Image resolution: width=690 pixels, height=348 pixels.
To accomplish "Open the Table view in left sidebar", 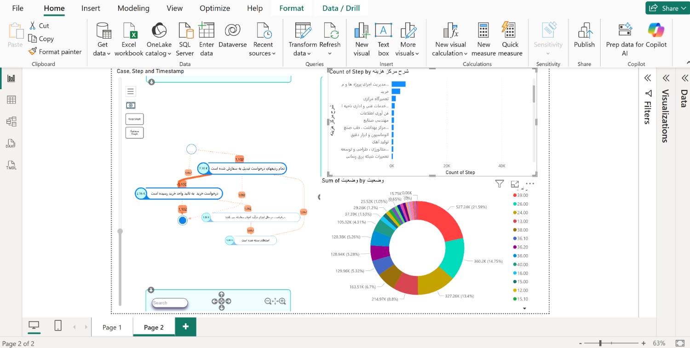I will [11, 100].
